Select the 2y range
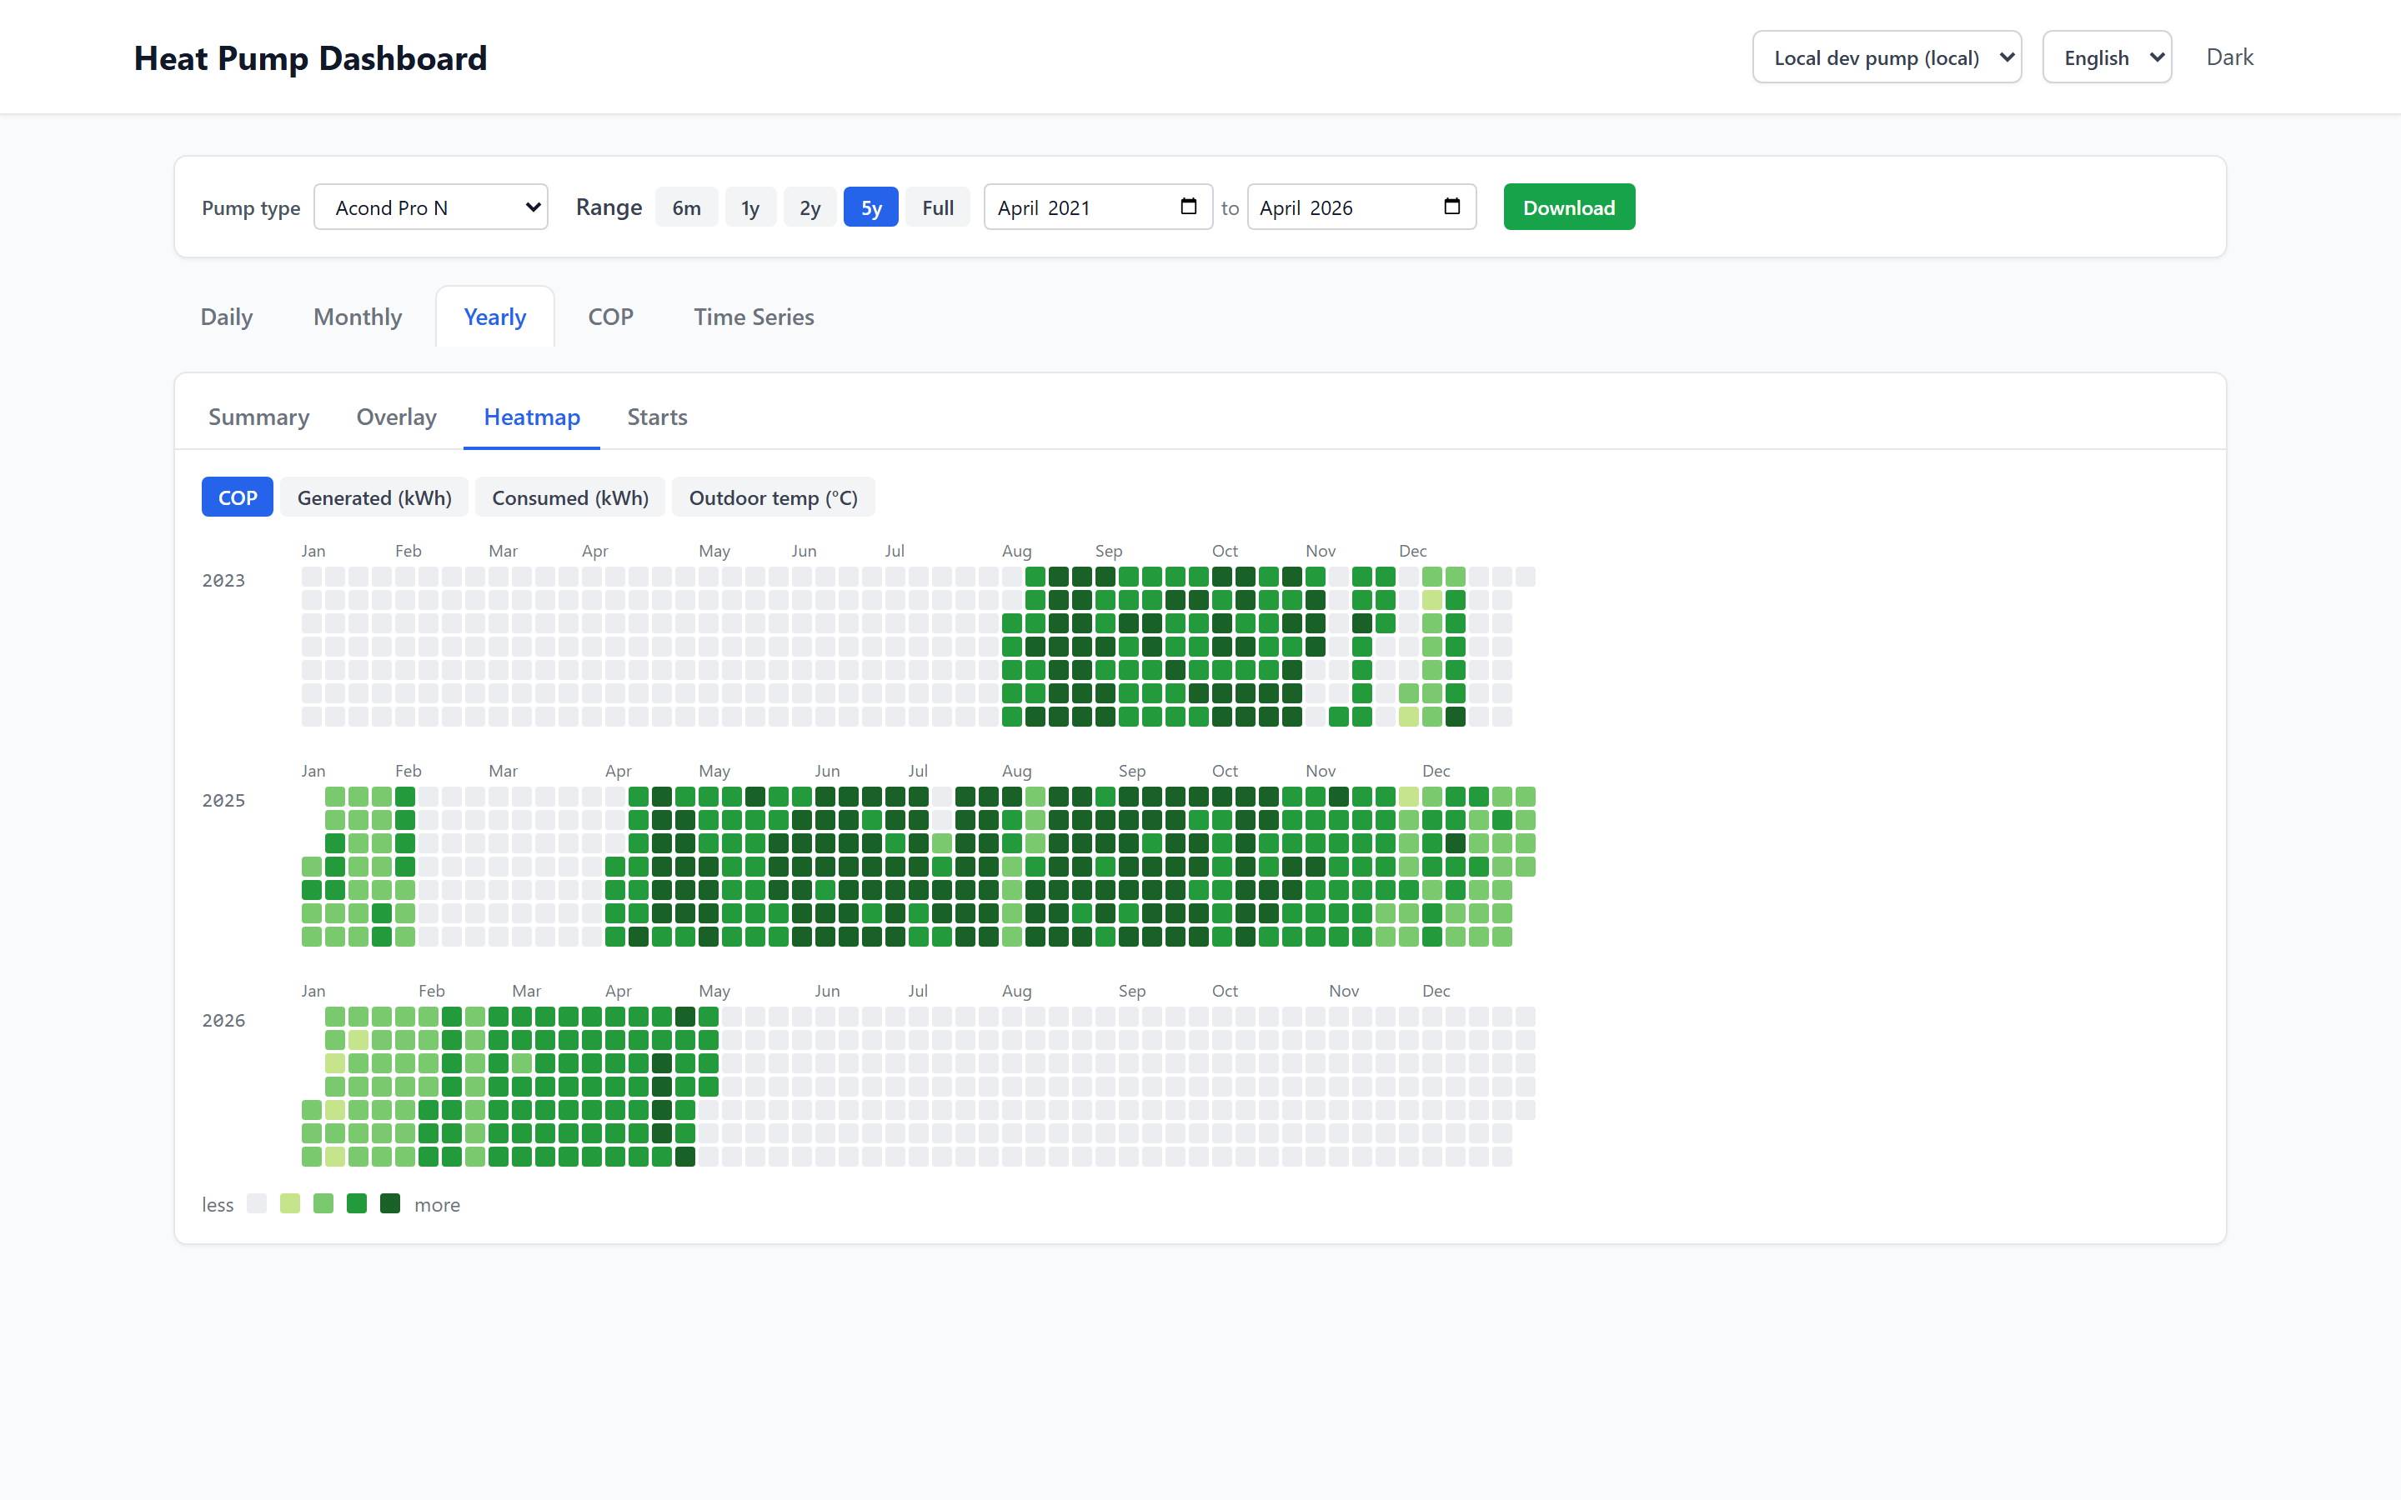This screenshot has width=2401, height=1500. point(810,207)
